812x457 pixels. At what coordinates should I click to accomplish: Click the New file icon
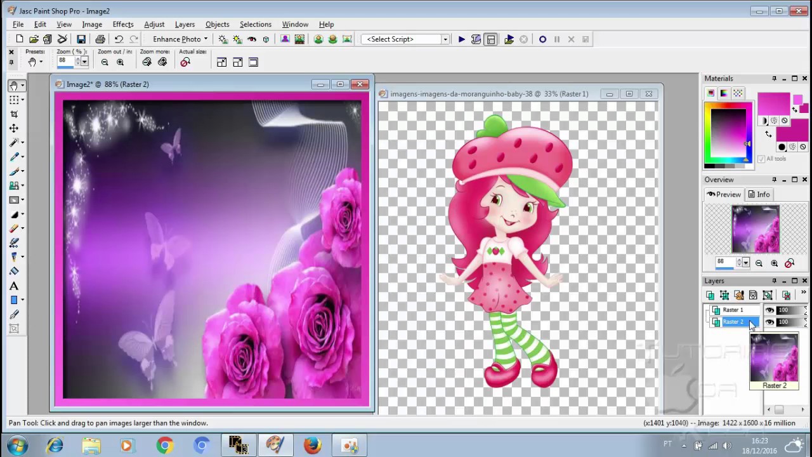19,39
